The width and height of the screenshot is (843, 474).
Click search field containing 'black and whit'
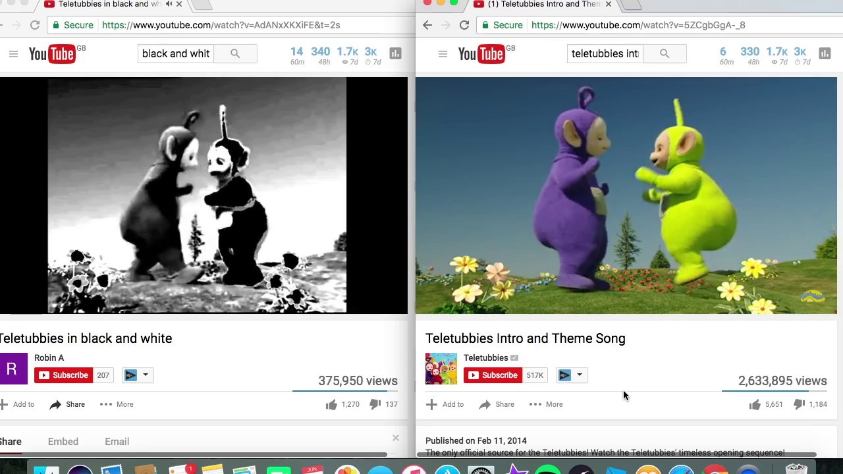pyautogui.click(x=176, y=54)
